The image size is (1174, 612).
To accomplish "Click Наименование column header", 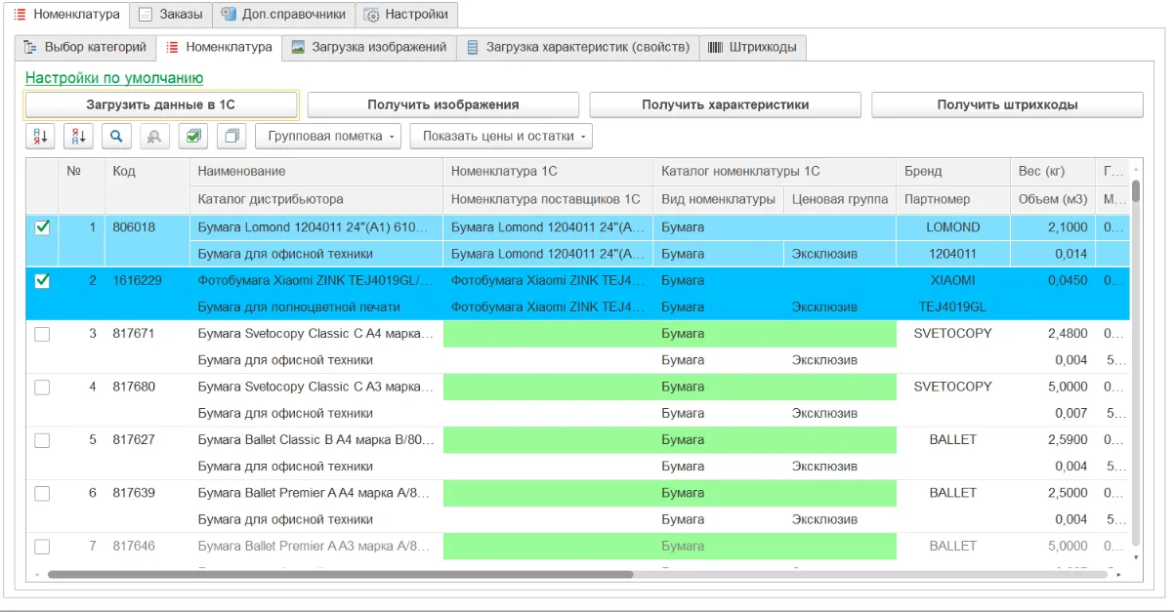I will tap(316, 171).
